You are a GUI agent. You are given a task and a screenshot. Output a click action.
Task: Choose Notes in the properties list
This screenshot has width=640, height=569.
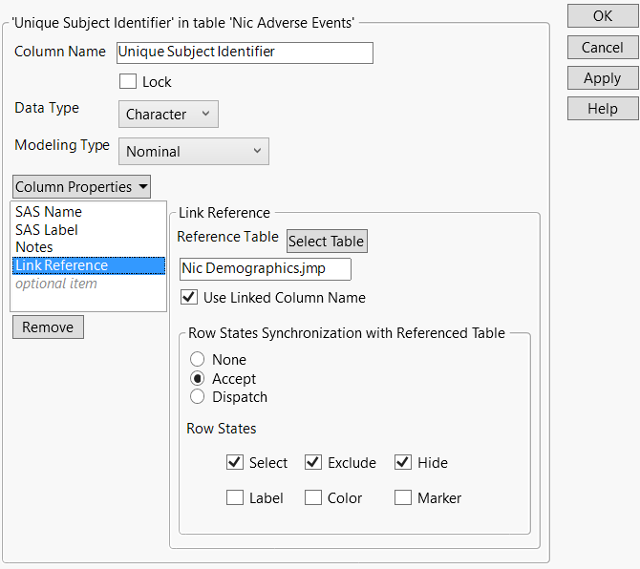point(34,247)
